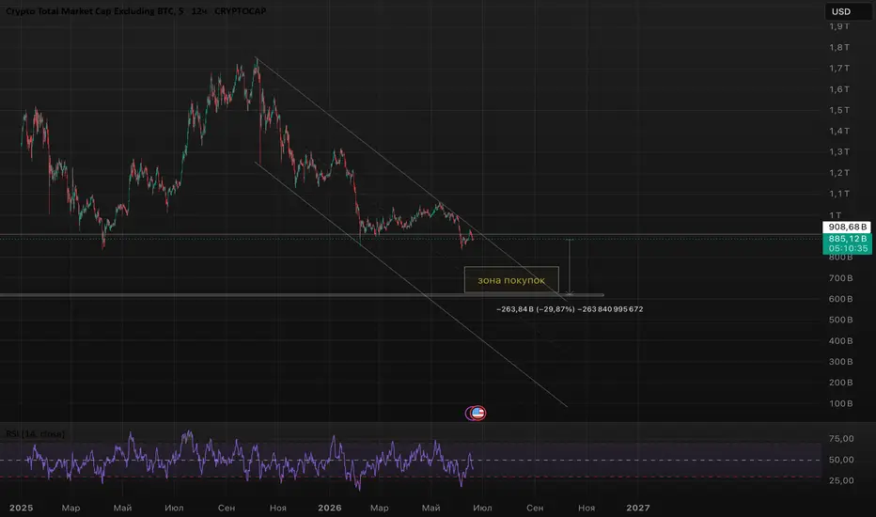Viewport: 876px width, 517px height.
Task: Click the 600 B price axis label
Action: tap(841, 299)
